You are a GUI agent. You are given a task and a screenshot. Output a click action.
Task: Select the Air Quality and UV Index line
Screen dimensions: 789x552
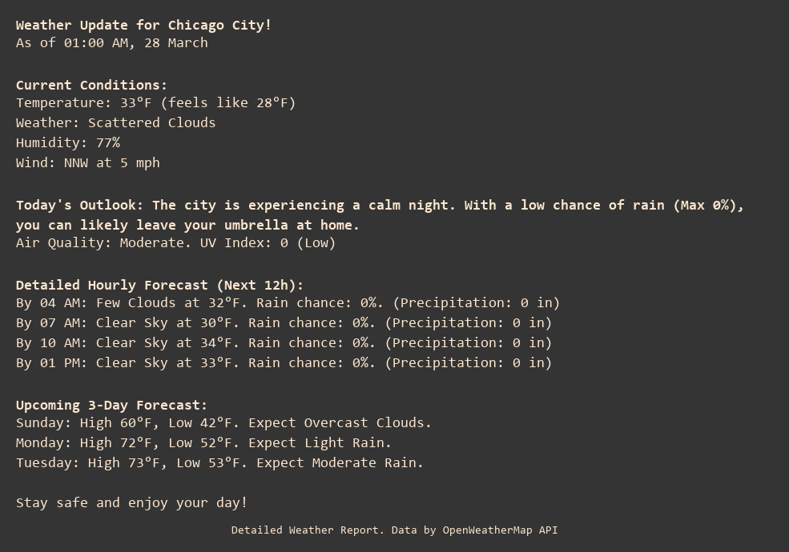coord(175,243)
